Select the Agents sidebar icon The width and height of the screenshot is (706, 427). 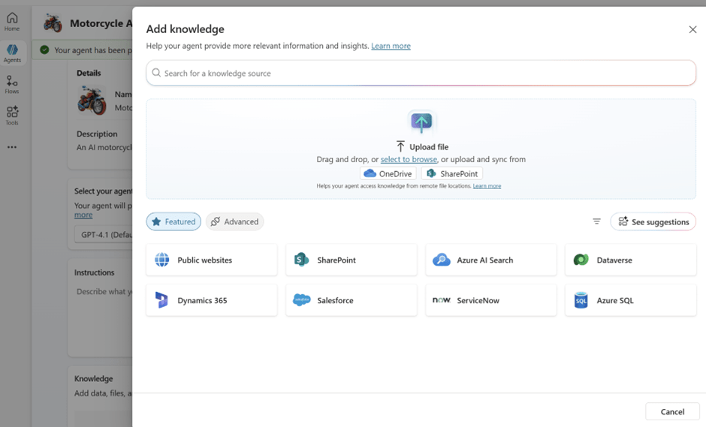(x=12, y=53)
